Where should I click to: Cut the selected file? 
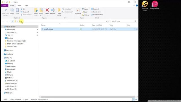coord(23,9)
